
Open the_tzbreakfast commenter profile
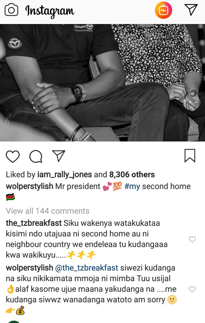click(x=34, y=223)
